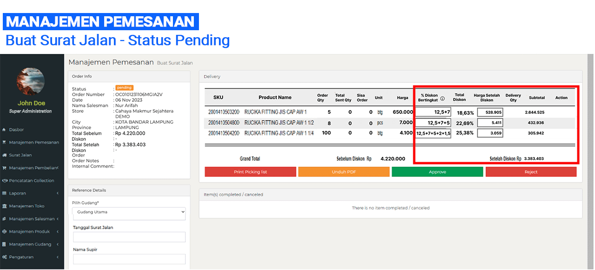Open Manajemen Pemesanan menu item

tap(34, 142)
